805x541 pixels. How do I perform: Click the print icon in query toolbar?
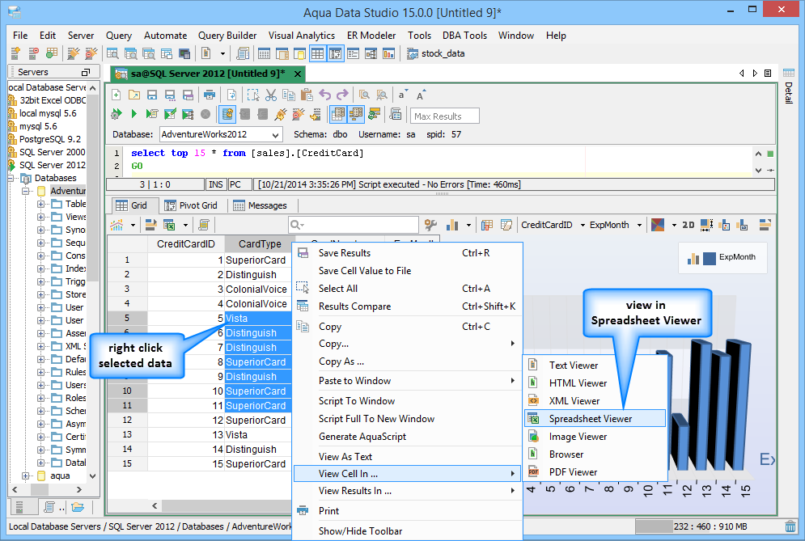click(209, 95)
